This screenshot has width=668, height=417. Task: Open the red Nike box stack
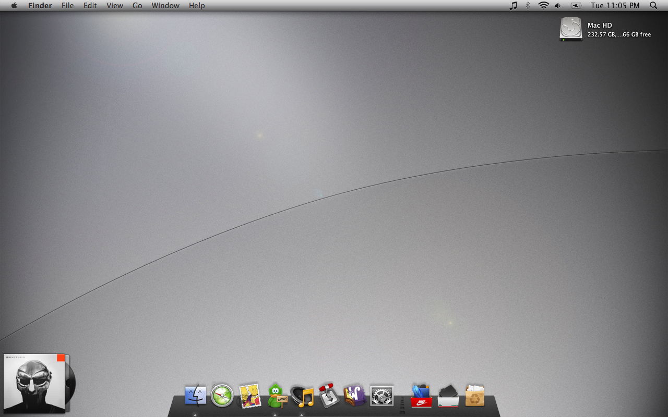coord(421,396)
